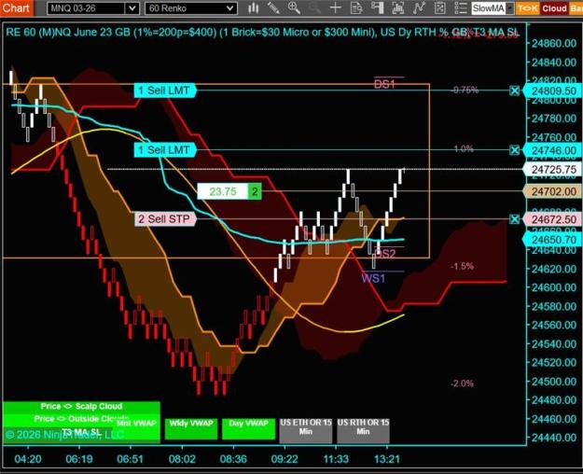The width and height of the screenshot is (583, 474).
Task: Click the Price <> Scalp Cloud indicator
Action: tap(81, 406)
